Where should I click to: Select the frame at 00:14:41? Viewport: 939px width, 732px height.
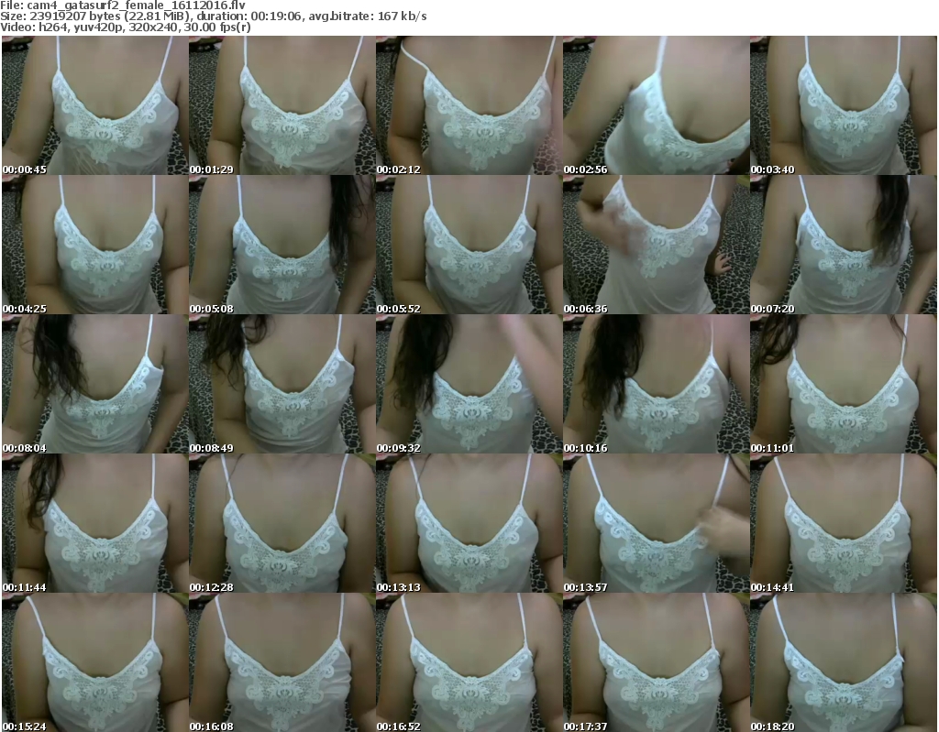click(844, 524)
